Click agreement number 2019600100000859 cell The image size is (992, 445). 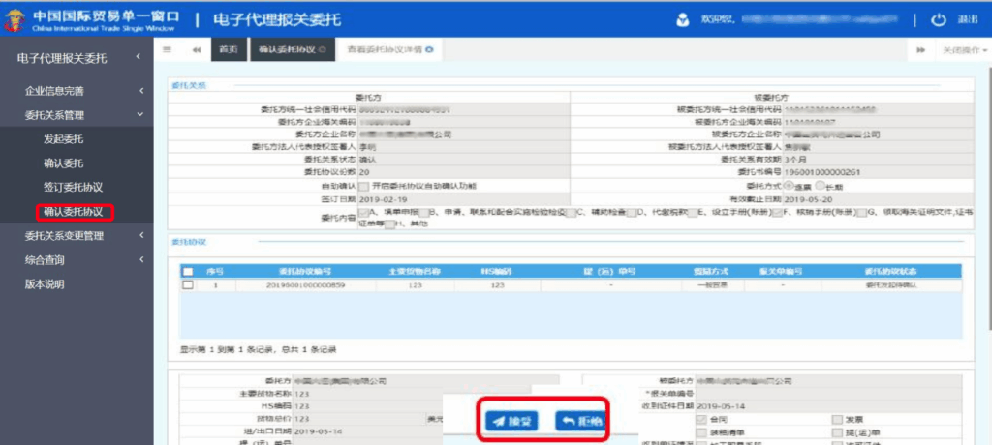pyautogui.click(x=306, y=285)
